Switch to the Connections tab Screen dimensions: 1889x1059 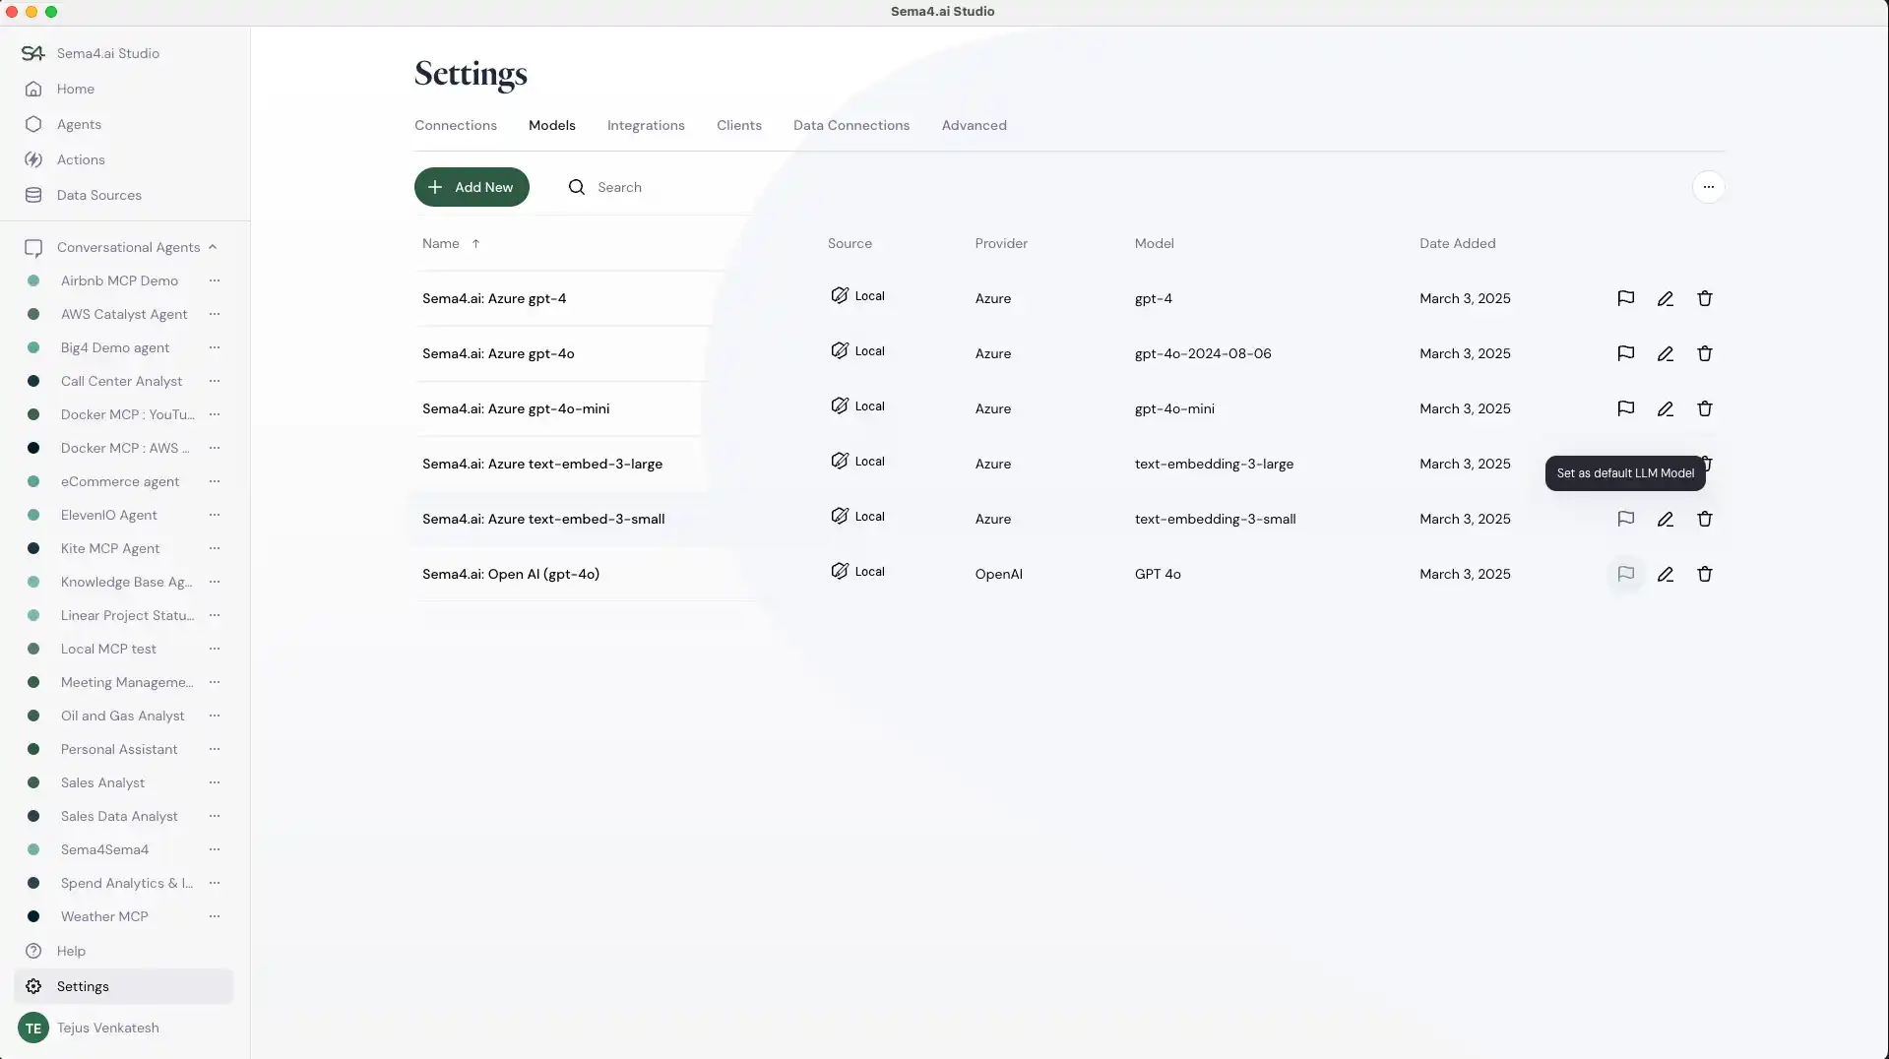454,125
